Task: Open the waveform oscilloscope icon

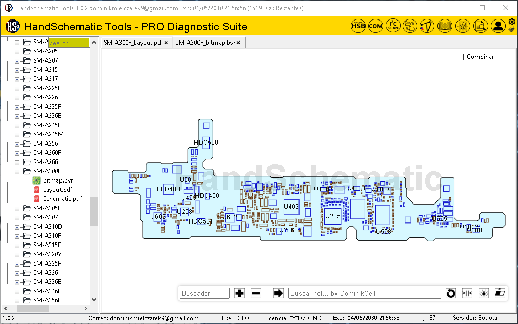Action: [x=463, y=26]
